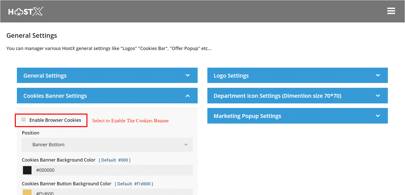
Task: Expand Logo Settings chevron arrow
Action: click(x=378, y=75)
